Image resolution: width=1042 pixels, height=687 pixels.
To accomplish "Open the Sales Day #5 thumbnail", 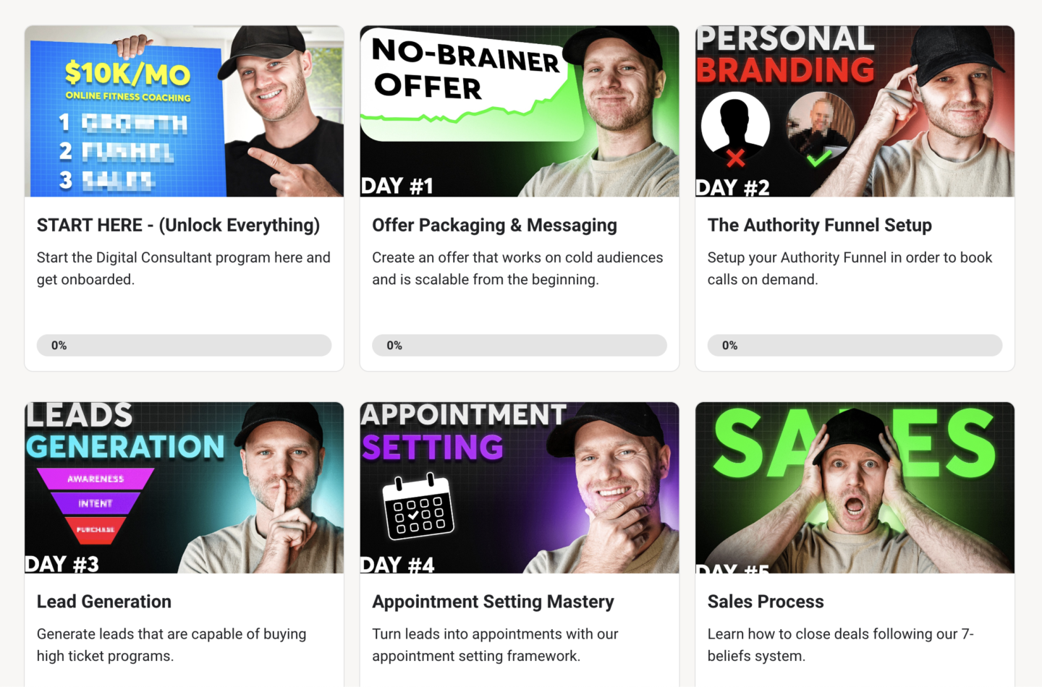I will click(855, 487).
